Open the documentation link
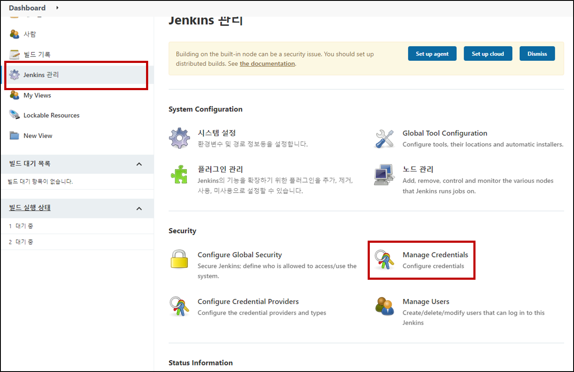Image resolution: width=574 pixels, height=372 pixels. click(x=267, y=64)
